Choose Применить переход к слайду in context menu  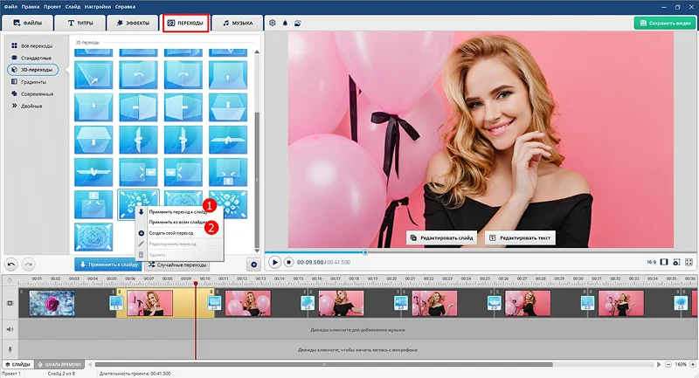coord(177,212)
